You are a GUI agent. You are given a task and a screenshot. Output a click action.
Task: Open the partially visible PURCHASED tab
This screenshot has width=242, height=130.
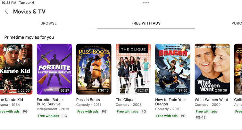(237, 23)
